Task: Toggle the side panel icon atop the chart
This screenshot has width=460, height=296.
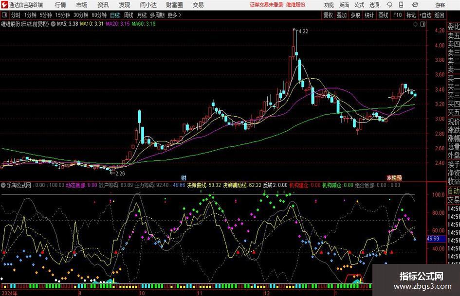Action: click(423, 24)
